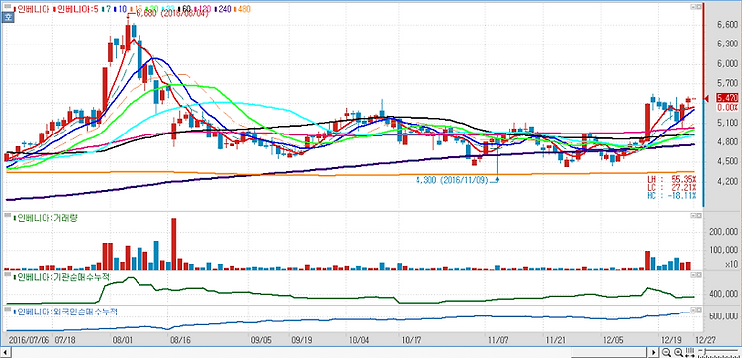742x358 pixels.
Task: Click the 6,600 price axis label
Action: click(728, 24)
